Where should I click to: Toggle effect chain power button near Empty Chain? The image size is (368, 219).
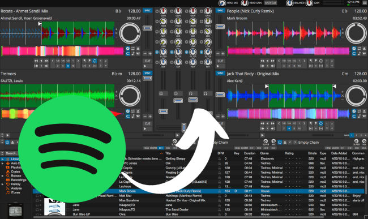(280, 143)
